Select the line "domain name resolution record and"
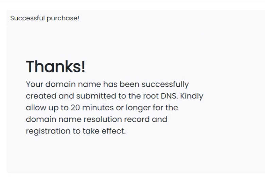Viewport: 265px width, 180px height. tap(96, 120)
